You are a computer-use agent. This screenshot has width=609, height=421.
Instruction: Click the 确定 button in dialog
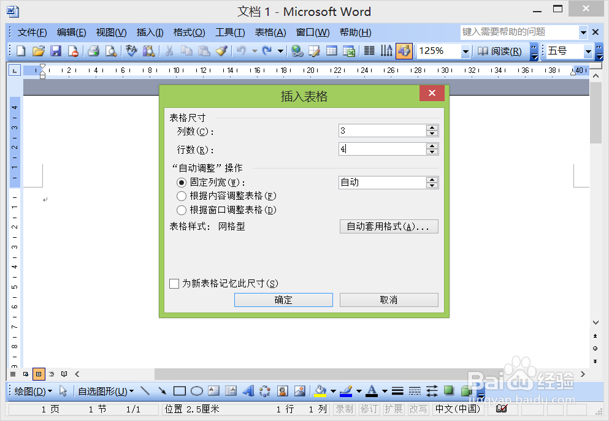click(283, 300)
